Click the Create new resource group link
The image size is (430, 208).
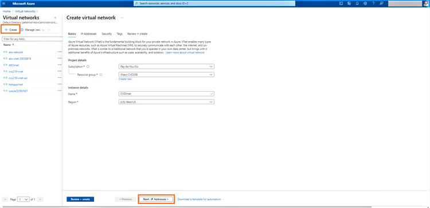[x=125, y=79]
